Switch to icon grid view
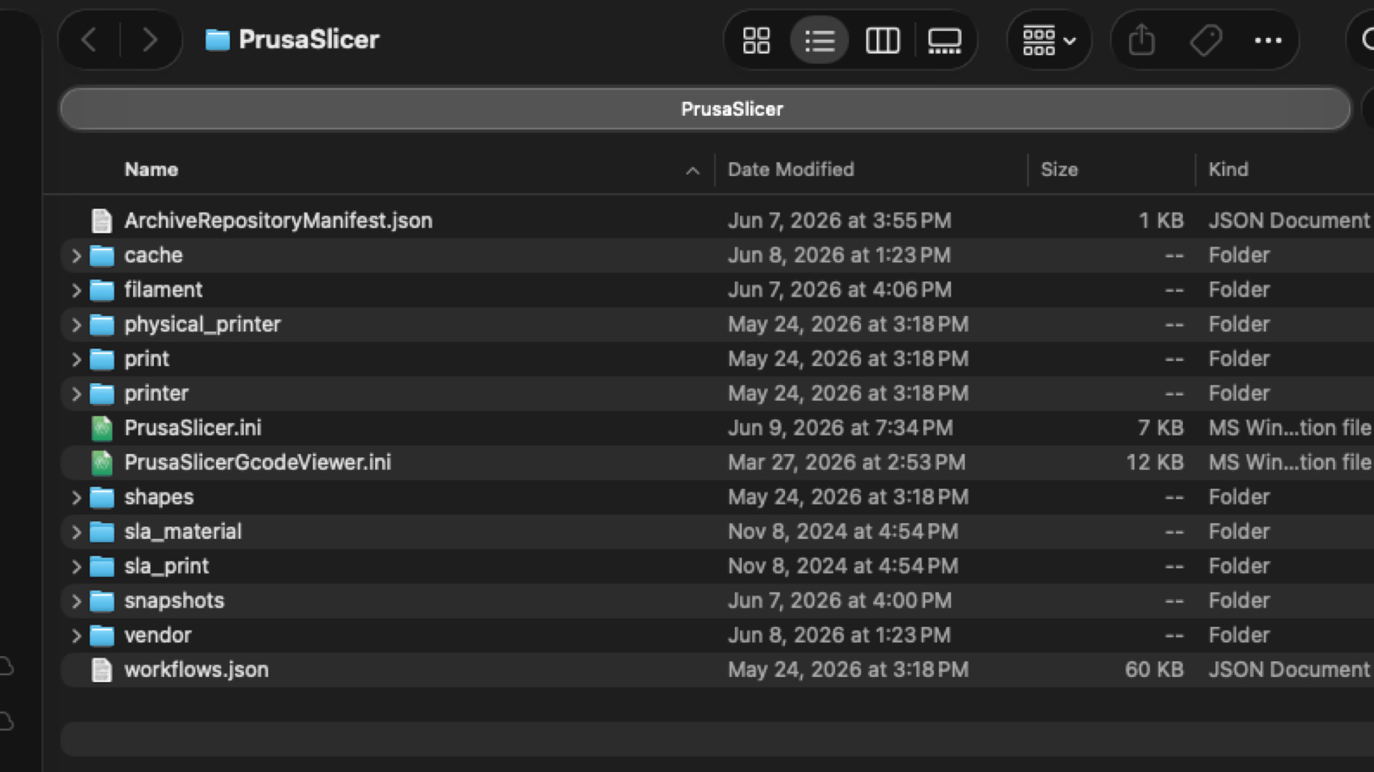 pos(756,40)
